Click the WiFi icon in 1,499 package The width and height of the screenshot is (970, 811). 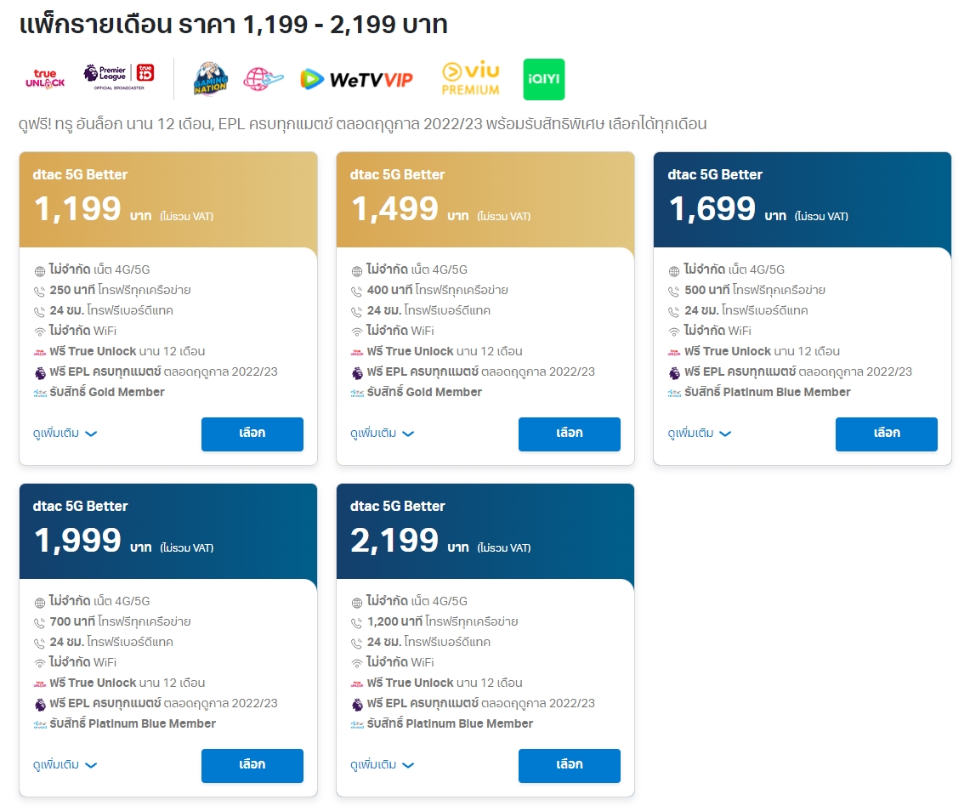pos(357,332)
